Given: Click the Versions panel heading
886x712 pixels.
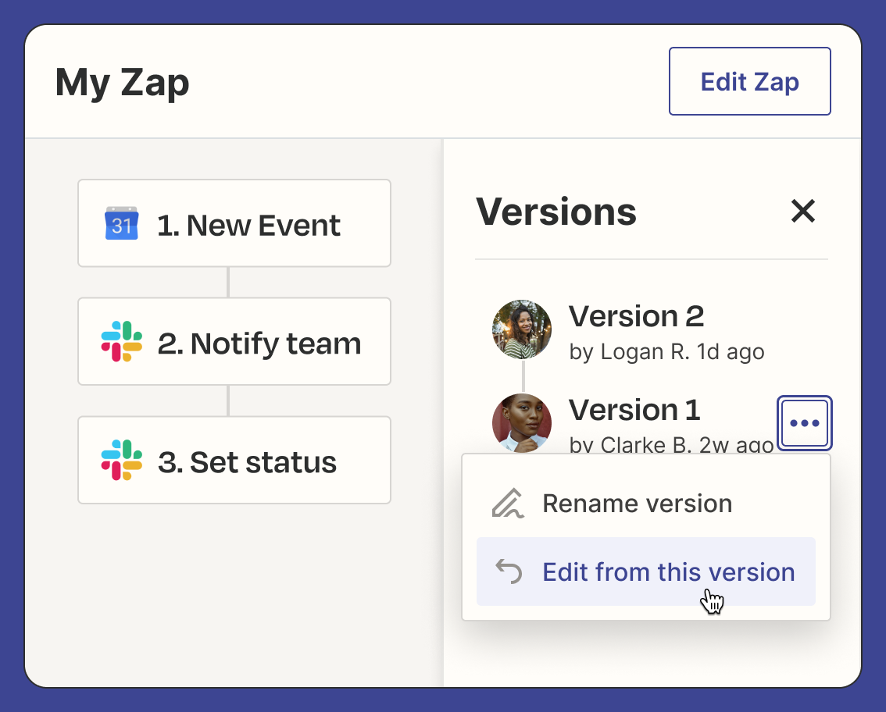Looking at the screenshot, I should click(x=556, y=212).
